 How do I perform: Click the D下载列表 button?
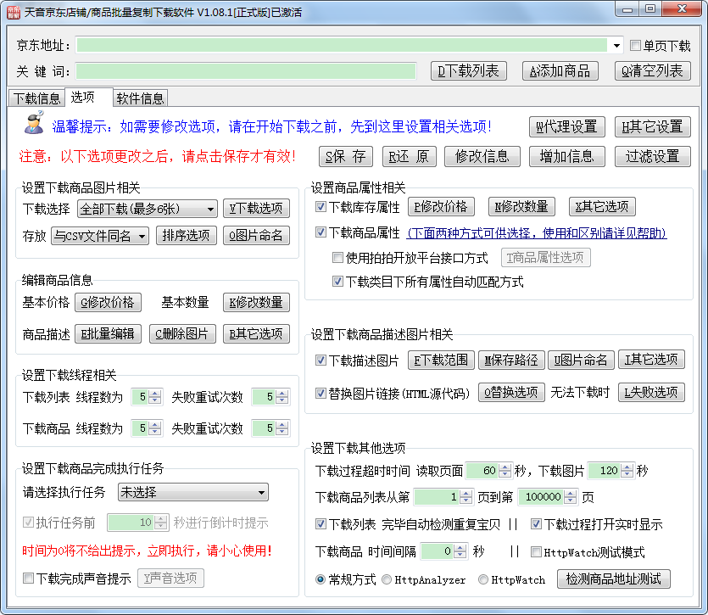[468, 71]
